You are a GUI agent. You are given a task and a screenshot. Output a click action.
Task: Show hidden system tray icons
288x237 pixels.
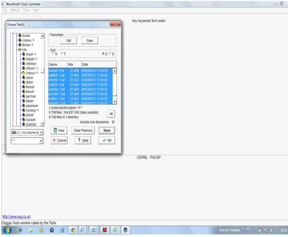pos(255,231)
